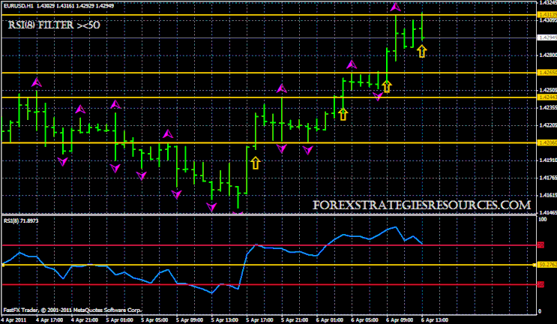
Task: Select the yellow up arrow near 5 Apr 17:00
Action: (x=256, y=163)
